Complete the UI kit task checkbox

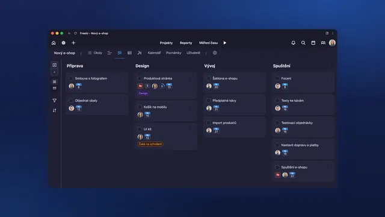tap(140, 129)
